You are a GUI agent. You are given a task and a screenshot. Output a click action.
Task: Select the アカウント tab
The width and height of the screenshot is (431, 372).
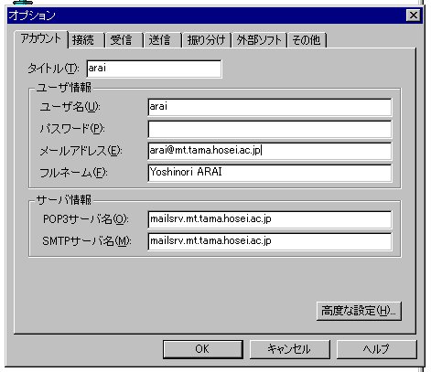click(x=41, y=39)
